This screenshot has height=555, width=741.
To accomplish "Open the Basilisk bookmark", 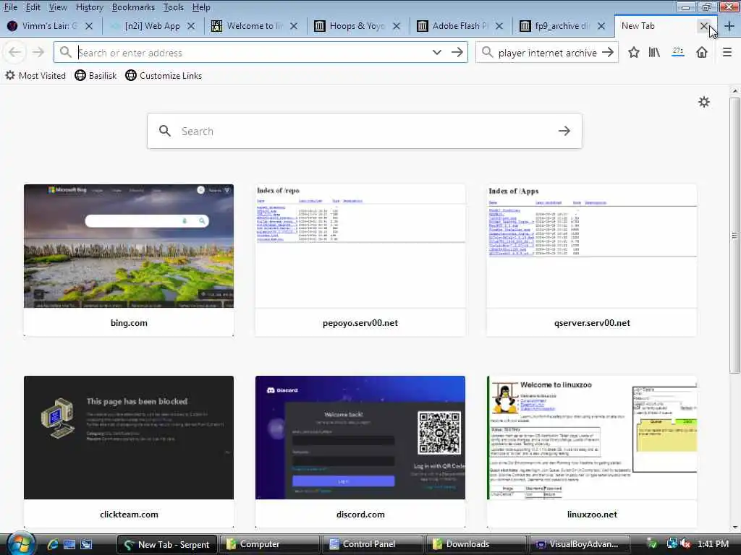I will pos(96,75).
